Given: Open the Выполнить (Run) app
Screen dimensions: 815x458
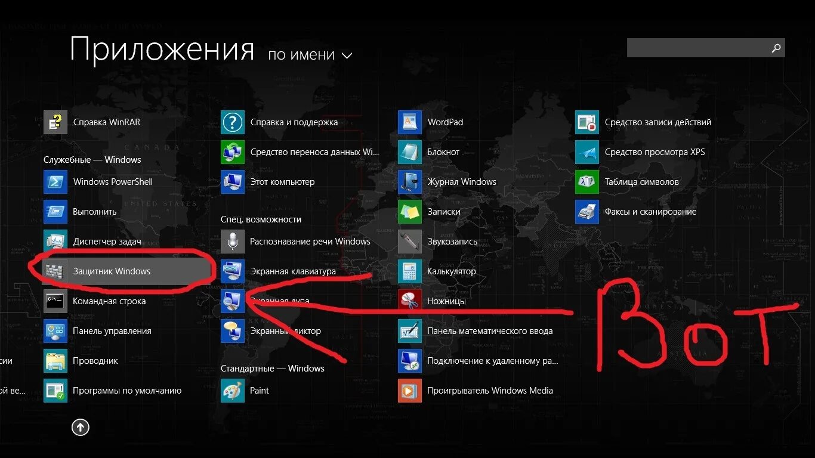Looking at the screenshot, I should (x=80, y=212).
